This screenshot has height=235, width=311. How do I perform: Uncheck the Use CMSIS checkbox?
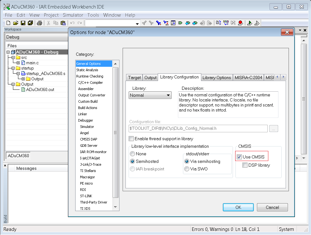click(x=239, y=157)
